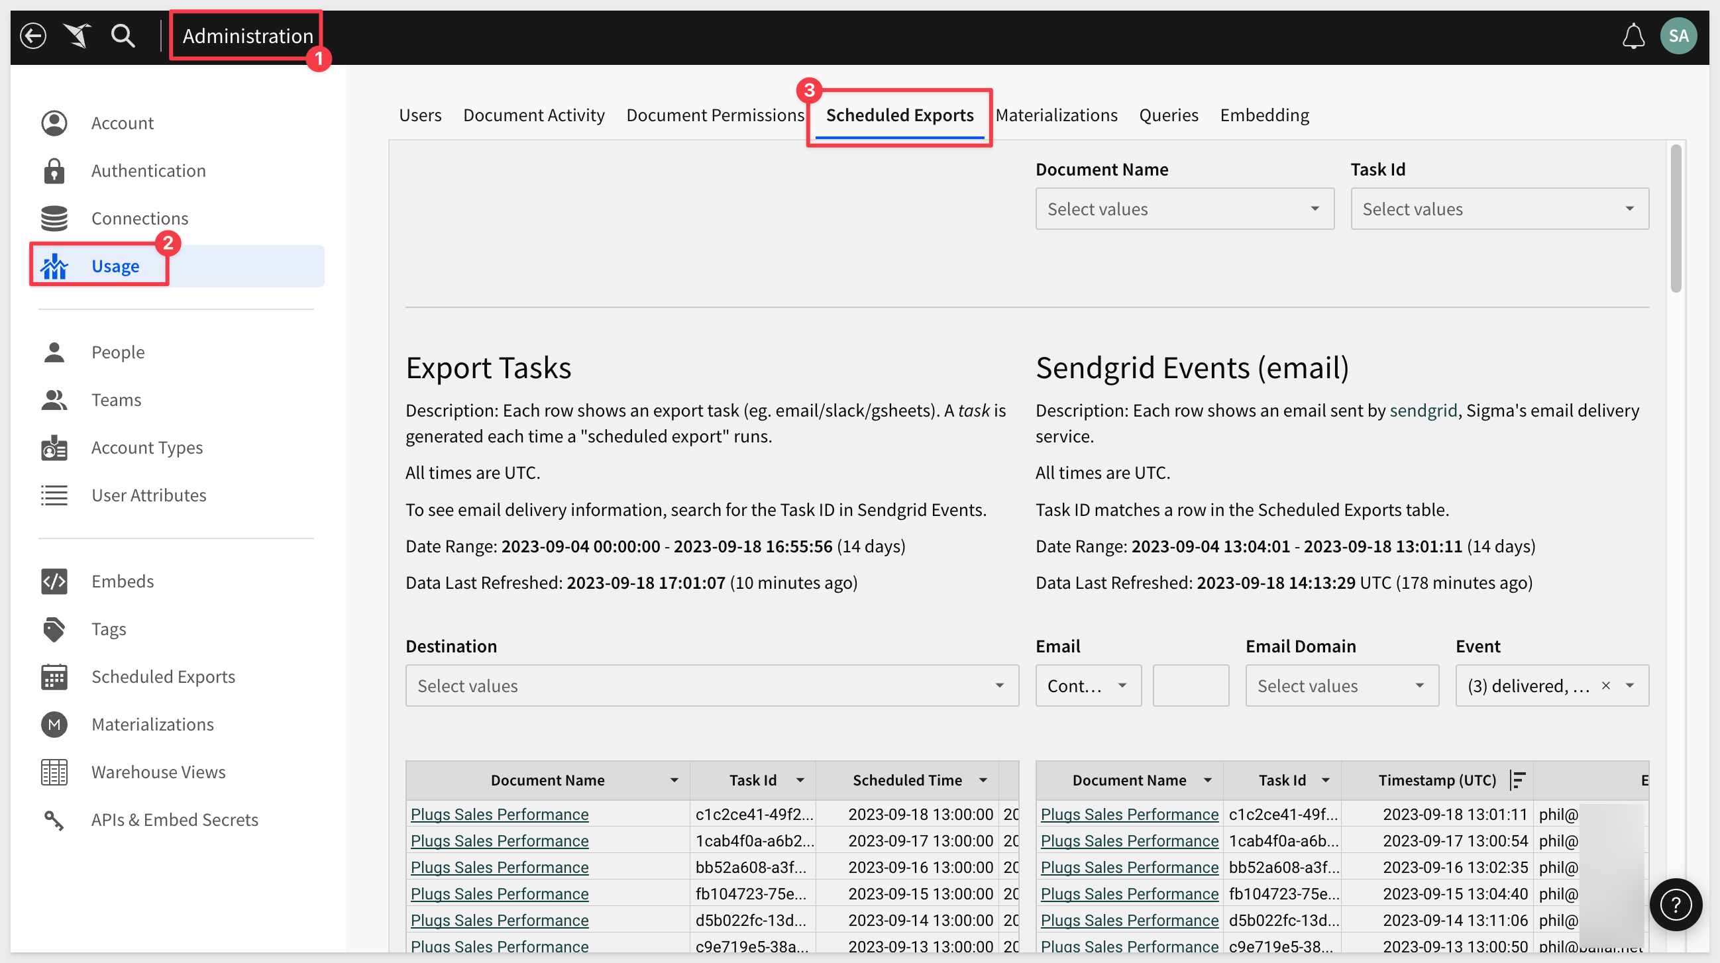Screen dimensions: 1720x963
Task: Click the Sigma bird logo icon
Action: point(78,36)
